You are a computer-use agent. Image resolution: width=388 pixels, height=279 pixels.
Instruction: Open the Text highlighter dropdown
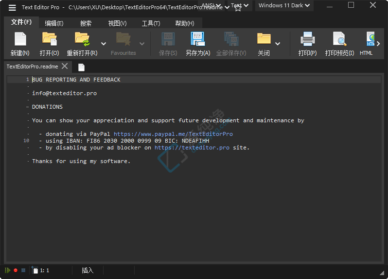pos(240,5)
